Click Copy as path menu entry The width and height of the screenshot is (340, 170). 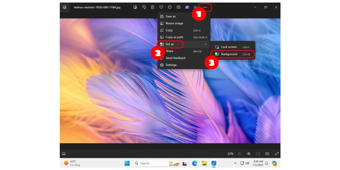(x=174, y=37)
